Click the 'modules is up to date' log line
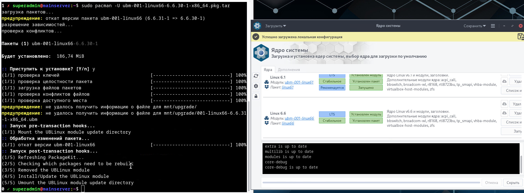This screenshot has width=524, height=193. (288, 157)
